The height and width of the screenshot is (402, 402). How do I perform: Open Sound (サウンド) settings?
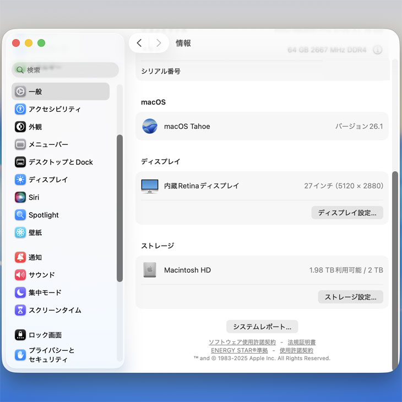pyautogui.click(x=41, y=275)
